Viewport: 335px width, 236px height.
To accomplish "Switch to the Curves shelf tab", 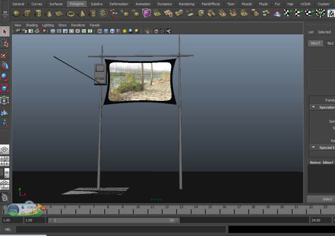I will click(x=37, y=4).
